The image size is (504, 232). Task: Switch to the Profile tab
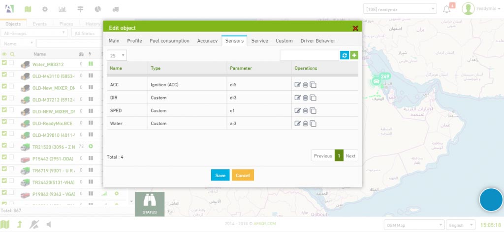134,41
